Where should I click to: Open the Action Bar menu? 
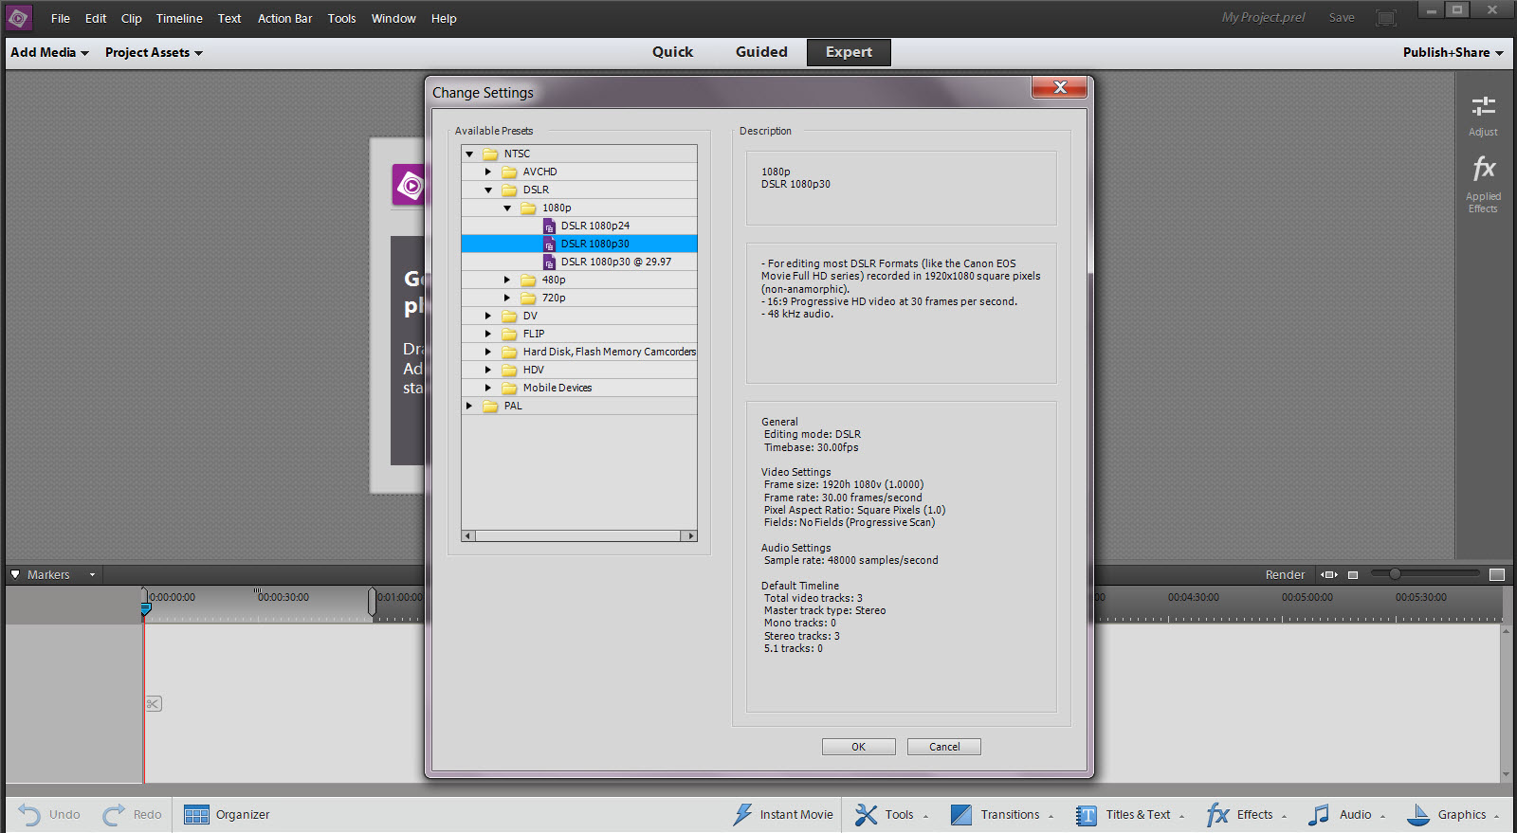(x=285, y=18)
